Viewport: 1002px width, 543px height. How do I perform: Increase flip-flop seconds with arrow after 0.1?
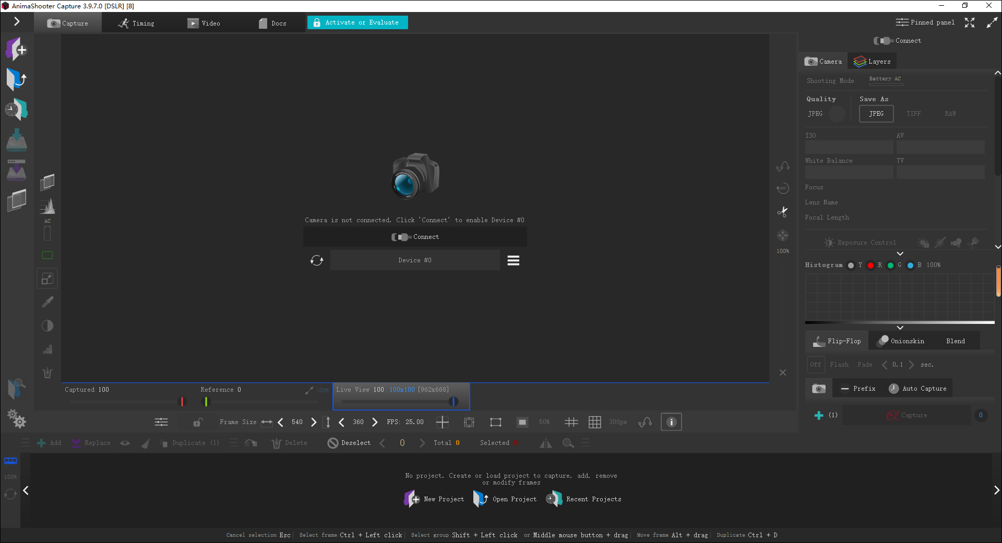click(911, 365)
